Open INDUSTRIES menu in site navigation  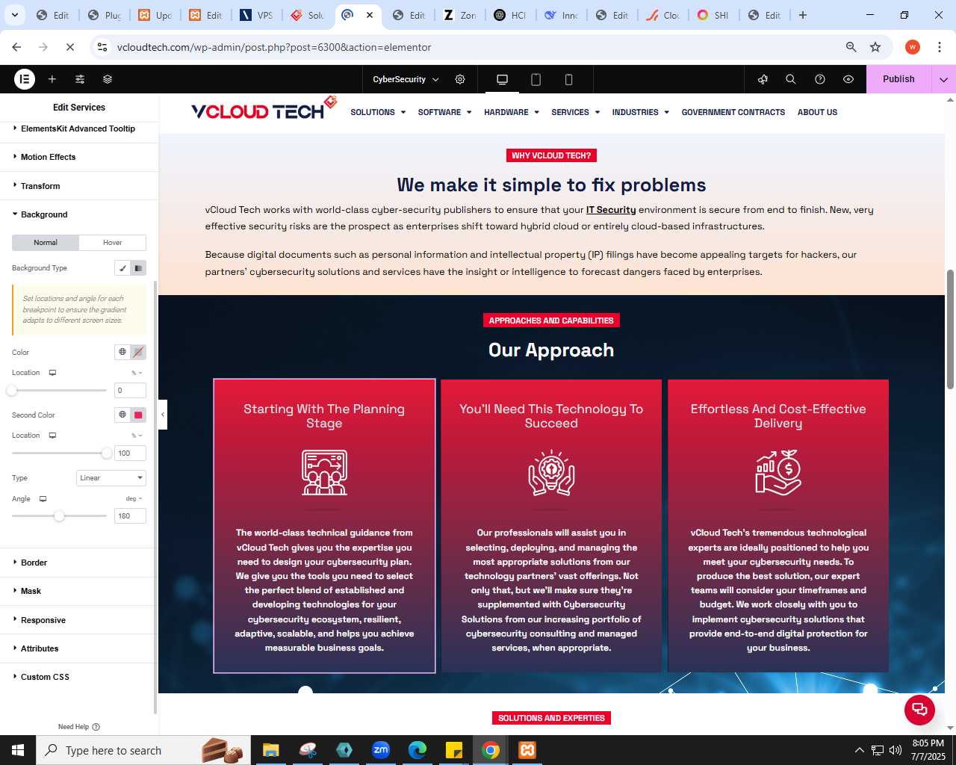pyautogui.click(x=640, y=112)
